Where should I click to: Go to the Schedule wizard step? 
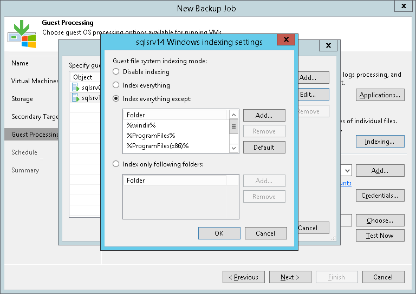[x=24, y=152]
